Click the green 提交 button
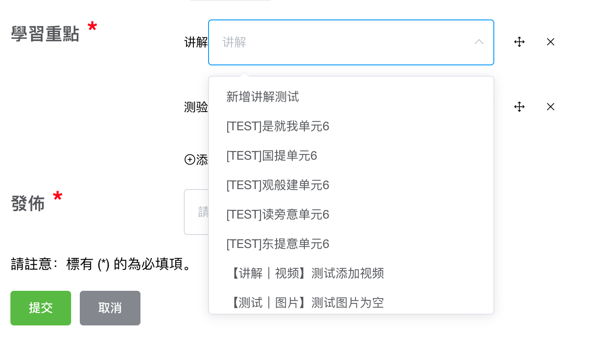607x341 pixels. coord(41,308)
